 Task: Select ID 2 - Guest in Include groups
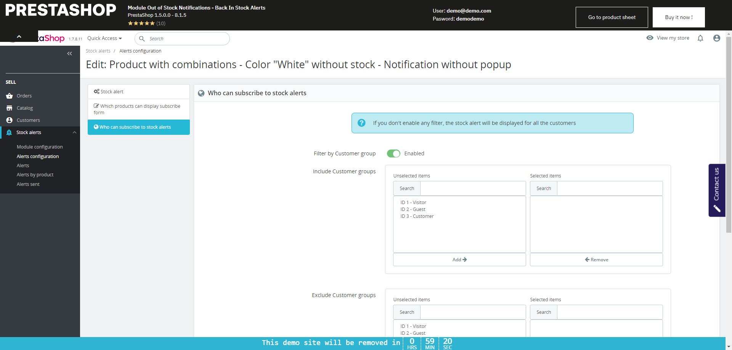413,209
